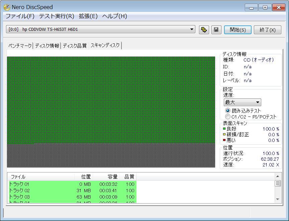This screenshot has height=221, width=289.
Task: Open the テスト実行(R) menu
Action: (x=56, y=16)
